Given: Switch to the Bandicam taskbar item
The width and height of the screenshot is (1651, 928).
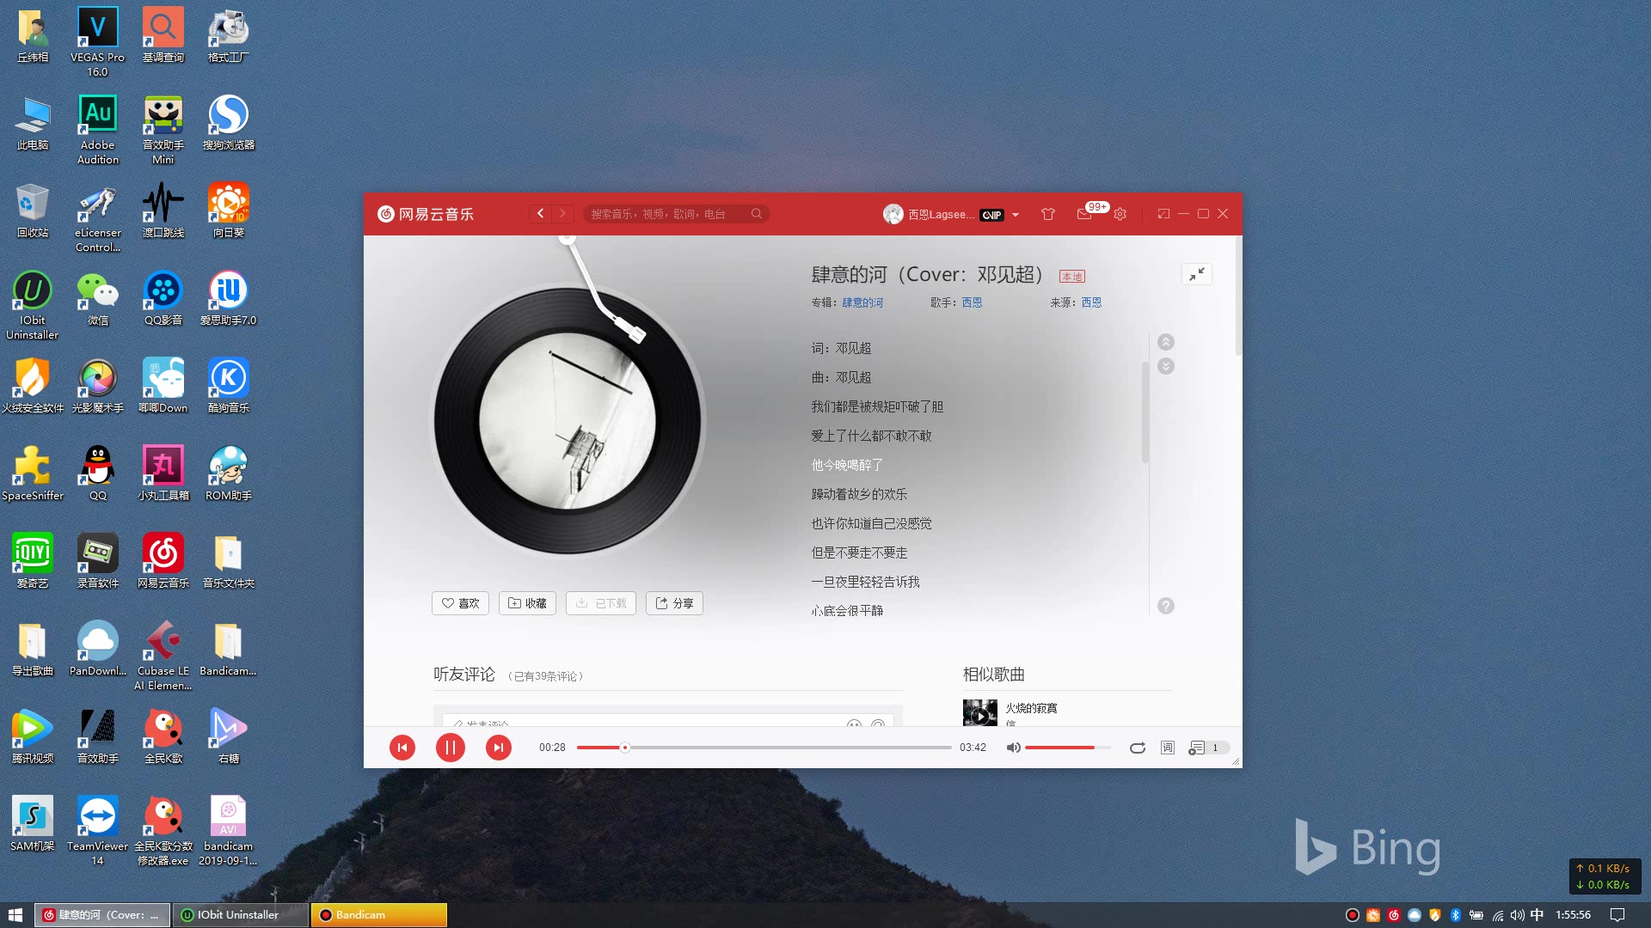Looking at the screenshot, I should [x=379, y=915].
